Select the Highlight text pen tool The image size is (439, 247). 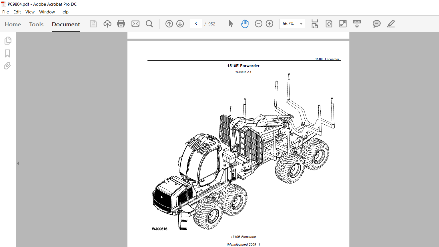click(391, 24)
